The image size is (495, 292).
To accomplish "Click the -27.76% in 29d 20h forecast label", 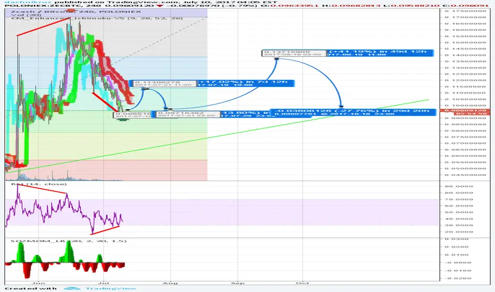I will point(353,111).
